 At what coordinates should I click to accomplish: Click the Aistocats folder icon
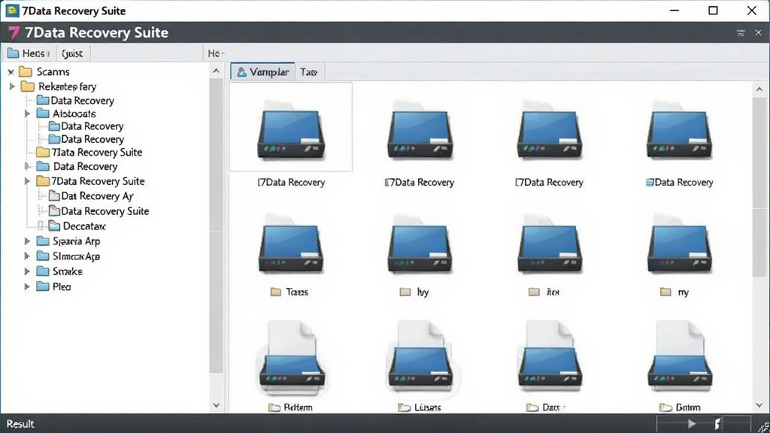(x=43, y=114)
